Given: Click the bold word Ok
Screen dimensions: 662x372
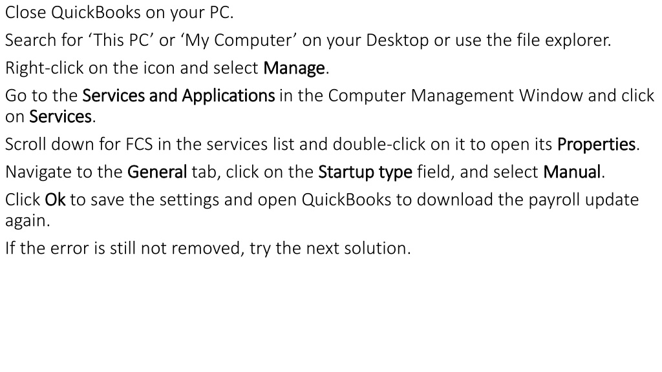Looking at the screenshot, I should coord(56,200).
